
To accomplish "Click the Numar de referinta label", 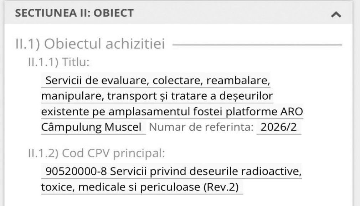I will click(x=201, y=127).
